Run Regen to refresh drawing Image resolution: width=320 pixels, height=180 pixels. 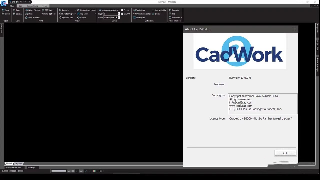[x=81, y=17]
